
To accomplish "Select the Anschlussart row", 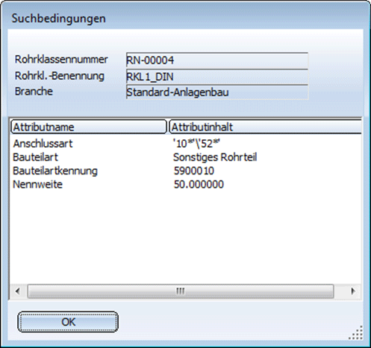I will 186,144.
